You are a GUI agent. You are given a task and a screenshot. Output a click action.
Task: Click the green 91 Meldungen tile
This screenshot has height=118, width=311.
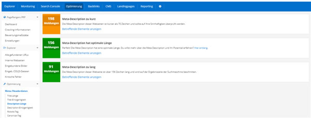(x=51, y=72)
